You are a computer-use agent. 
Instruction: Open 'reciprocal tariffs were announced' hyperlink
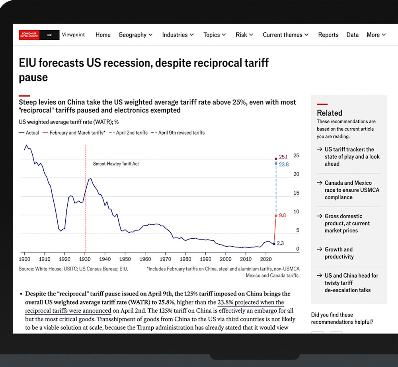(x=68, y=311)
